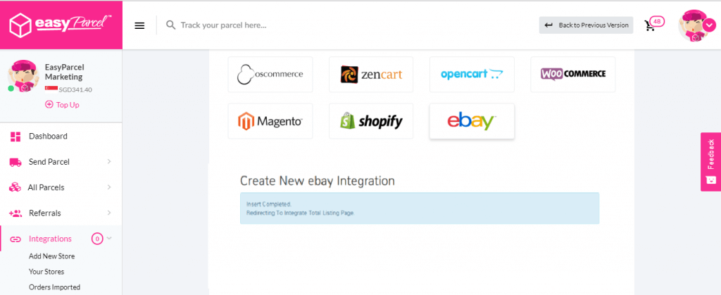Open Your Stores submenu item
Image resolution: width=721 pixels, height=295 pixels.
click(x=46, y=272)
